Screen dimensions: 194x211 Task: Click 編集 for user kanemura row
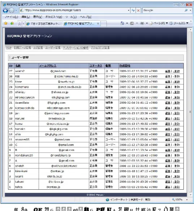point(168,87)
